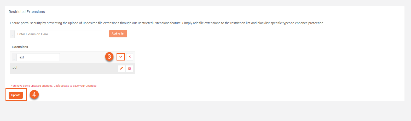Edit the .pdf extension with the pencil icon
Viewport: 411px width, 121px height.
click(x=121, y=68)
